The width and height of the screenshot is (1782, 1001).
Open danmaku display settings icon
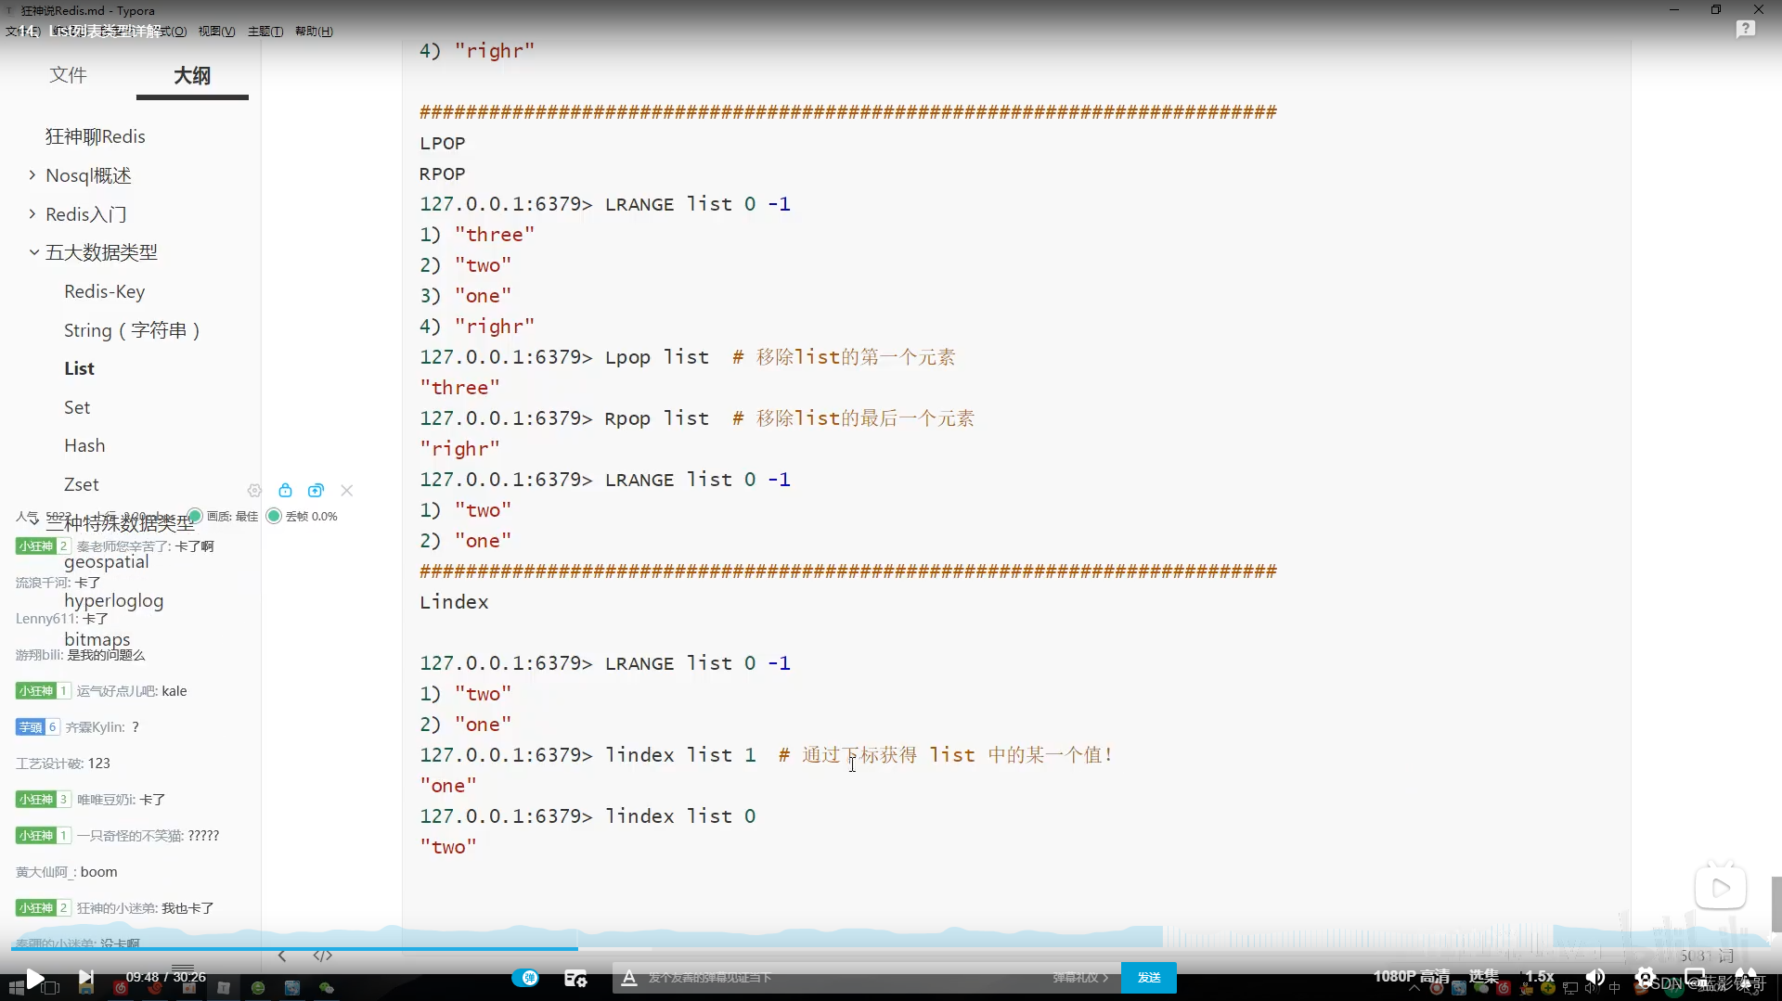[575, 978]
